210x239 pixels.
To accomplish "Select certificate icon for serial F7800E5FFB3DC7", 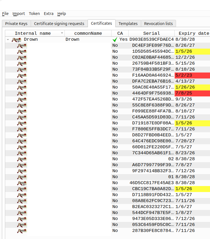I will point(22,129).
